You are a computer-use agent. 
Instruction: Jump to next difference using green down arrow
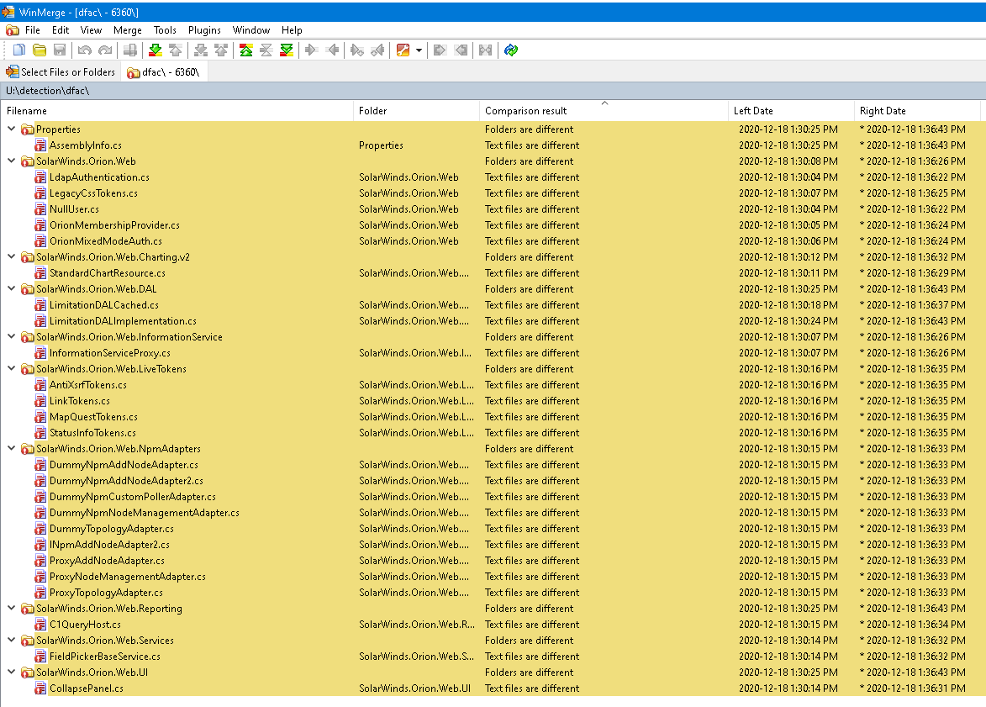[156, 50]
